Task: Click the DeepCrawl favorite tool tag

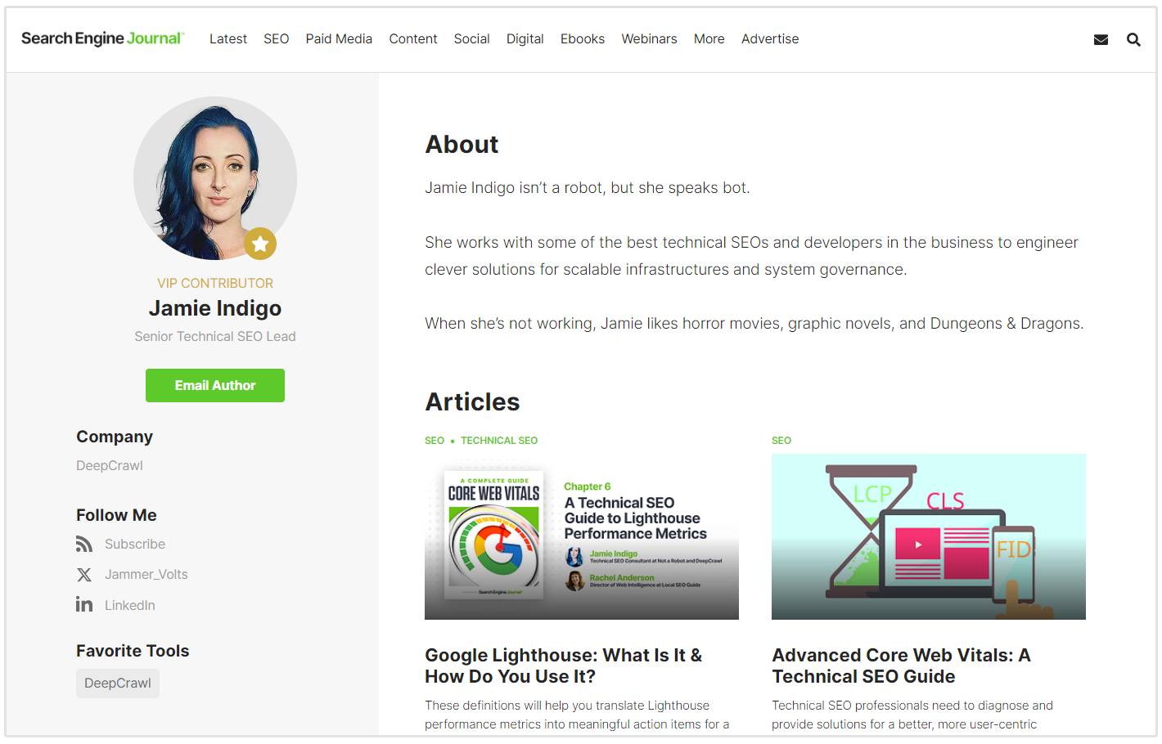Action: 118,683
